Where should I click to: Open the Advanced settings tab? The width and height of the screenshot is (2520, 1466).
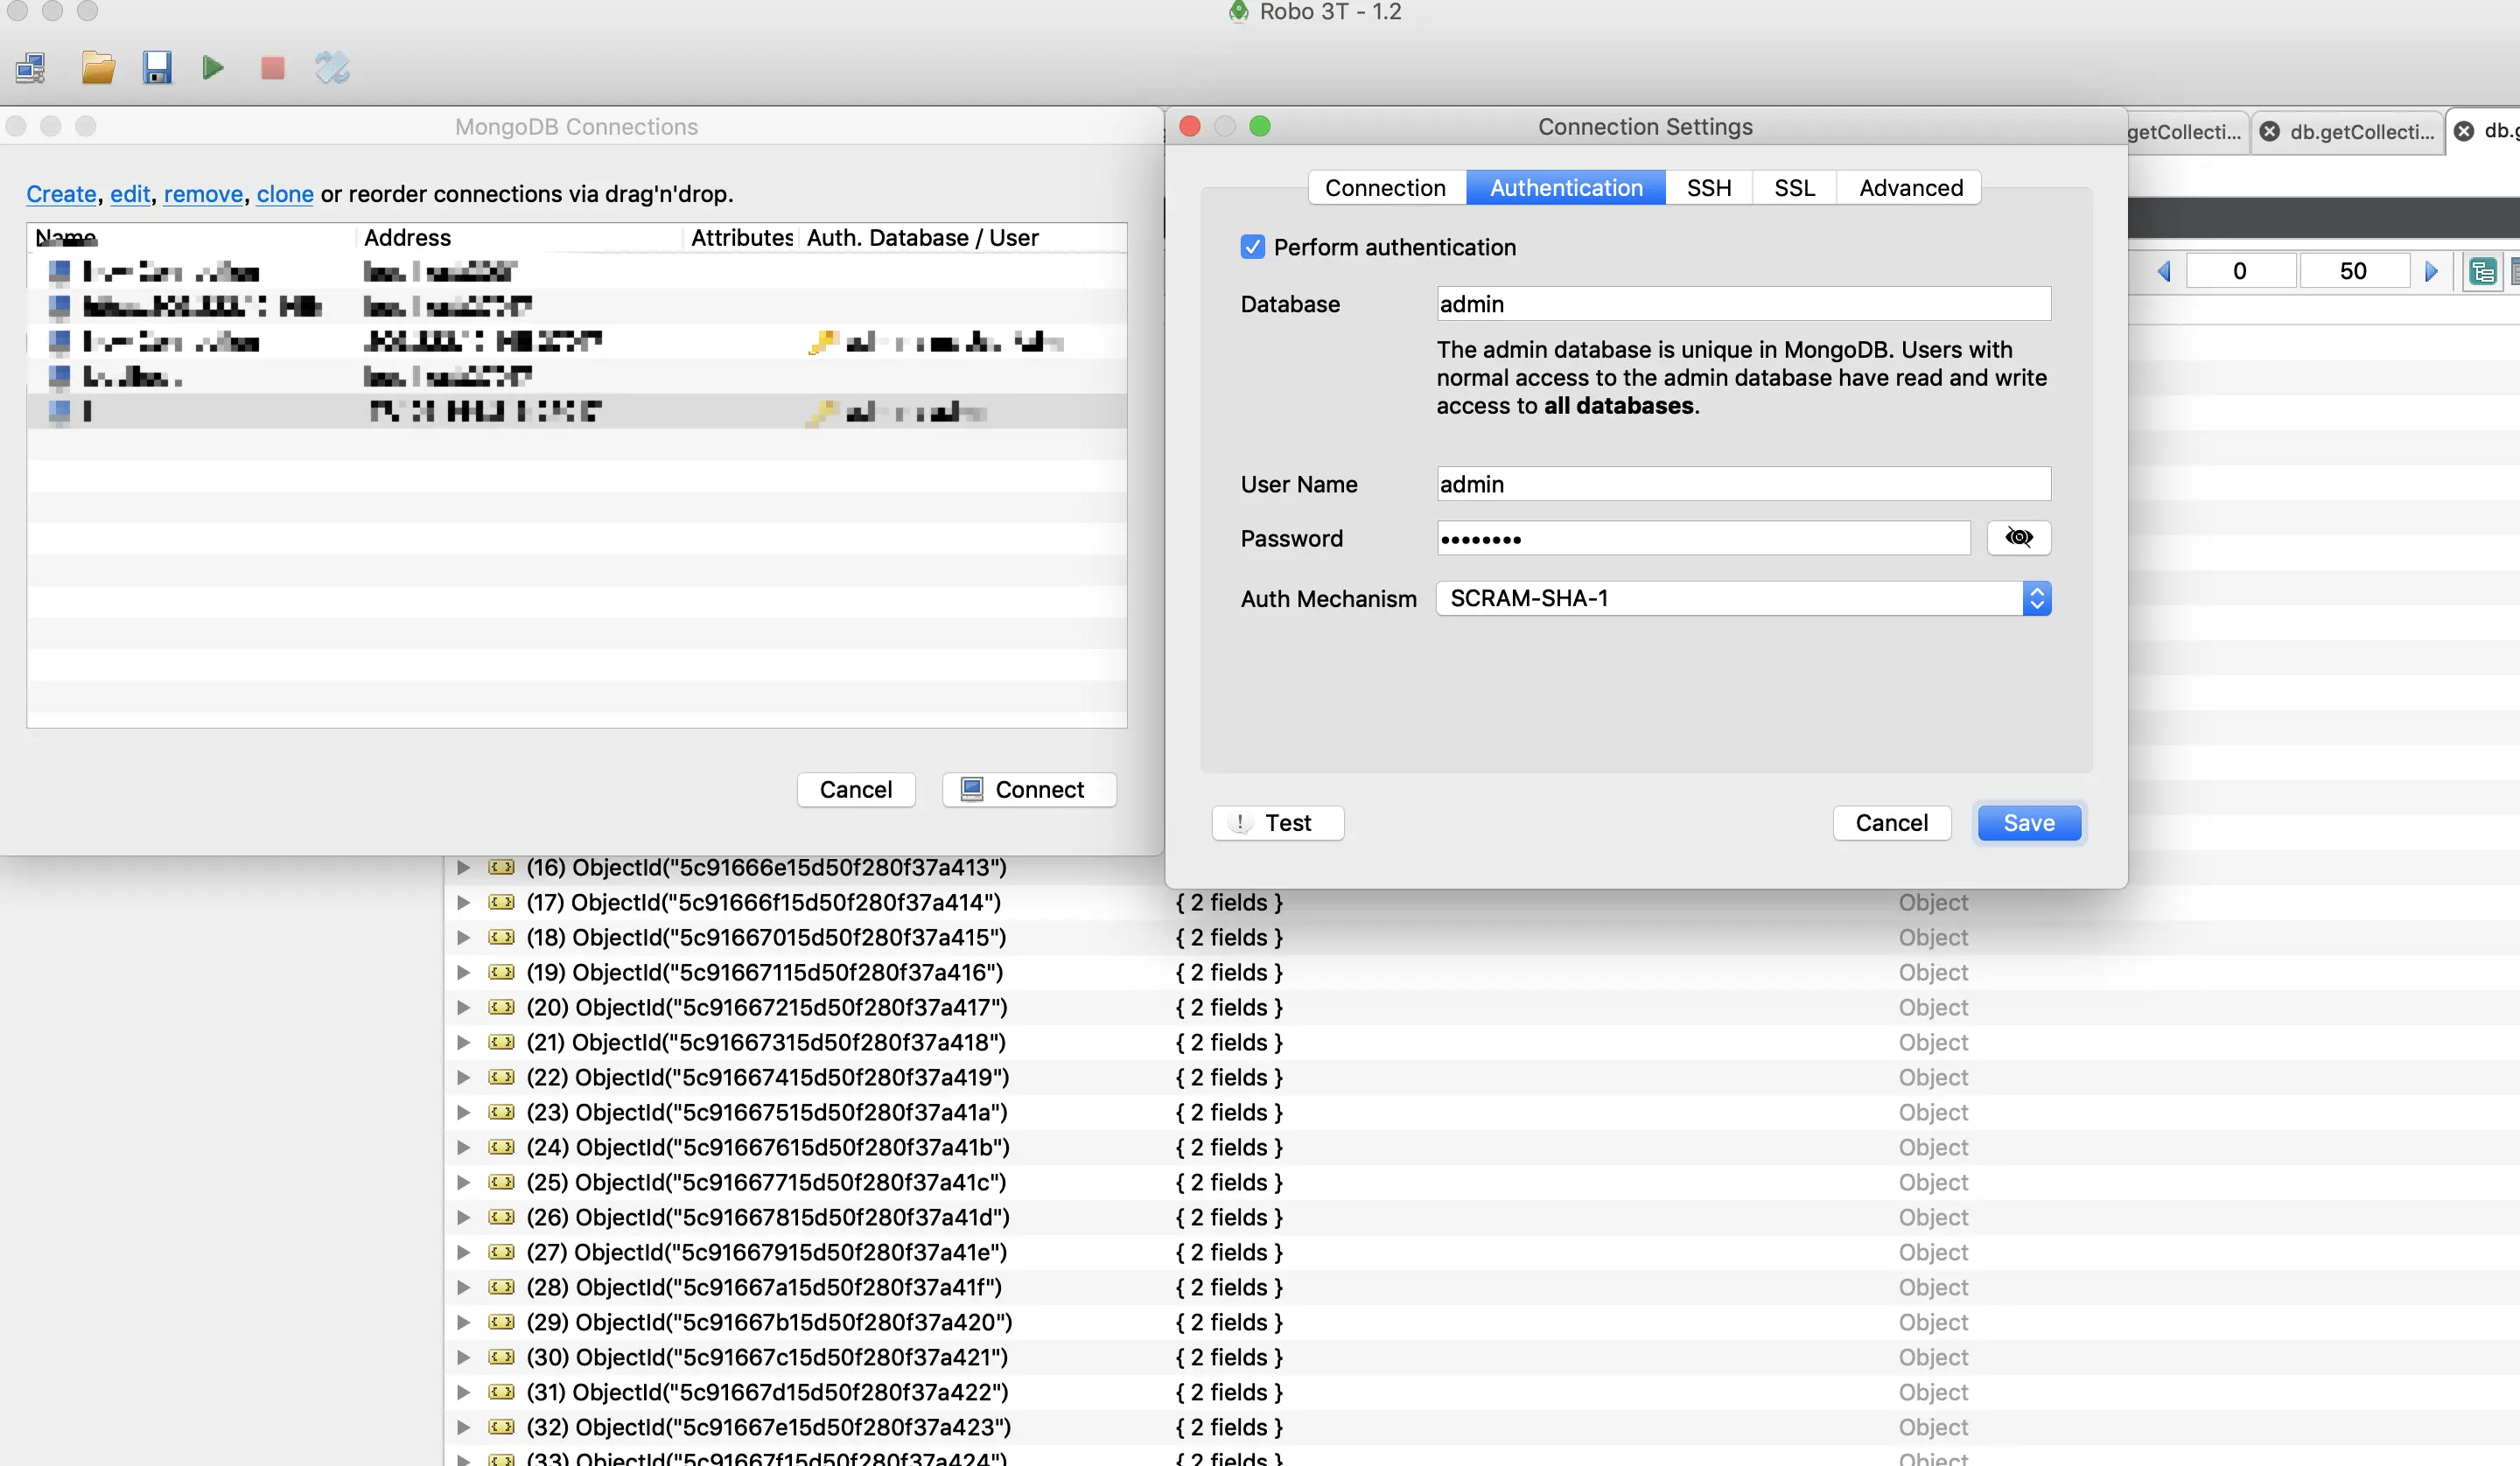pyautogui.click(x=1910, y=188)
